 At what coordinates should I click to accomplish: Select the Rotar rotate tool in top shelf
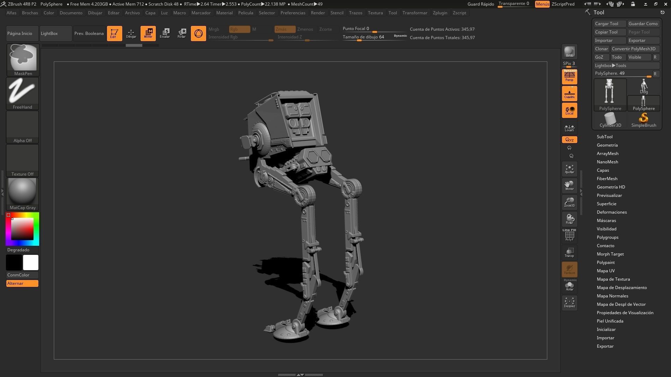(181, 34)
